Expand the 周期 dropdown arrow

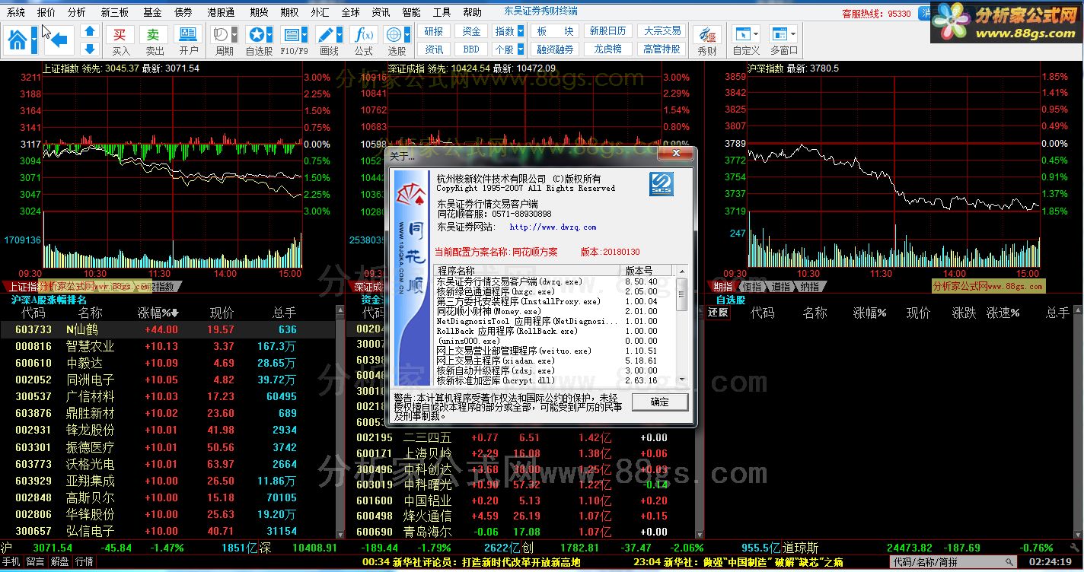[235, 34]
